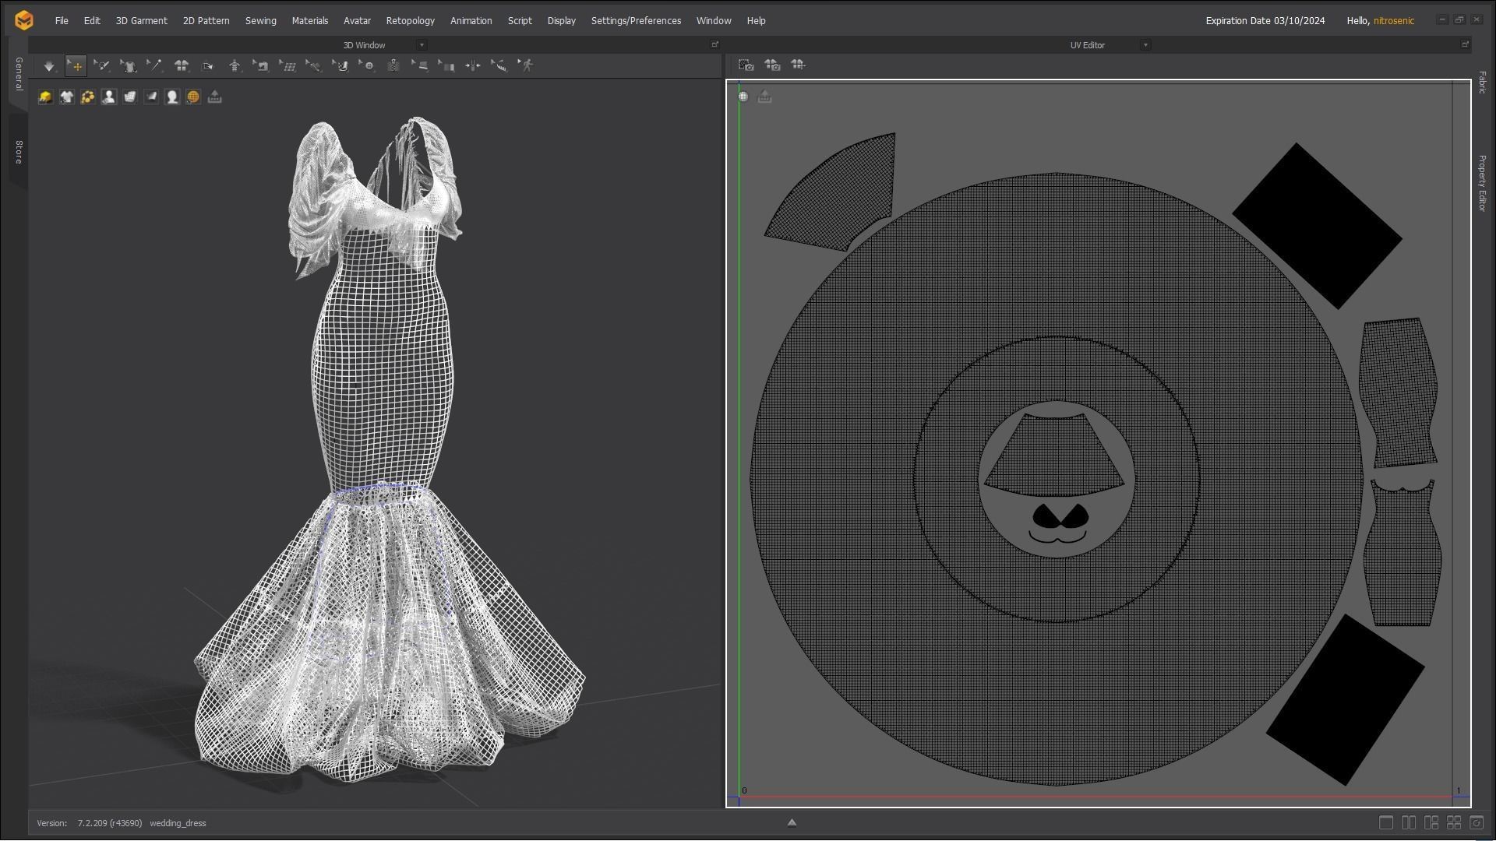Open the UV Editor window type dropdown
Image resolution: width=1496 pixels, height=841 pixels.
point(1145,45)
